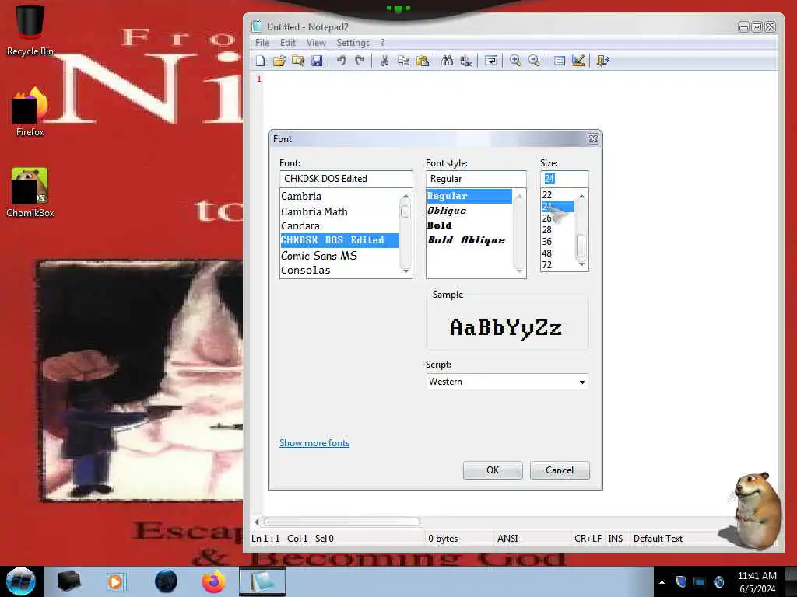Click the Replace toolbar icon
The height and width of the screenshot is (597, 797).
[466, 61]
